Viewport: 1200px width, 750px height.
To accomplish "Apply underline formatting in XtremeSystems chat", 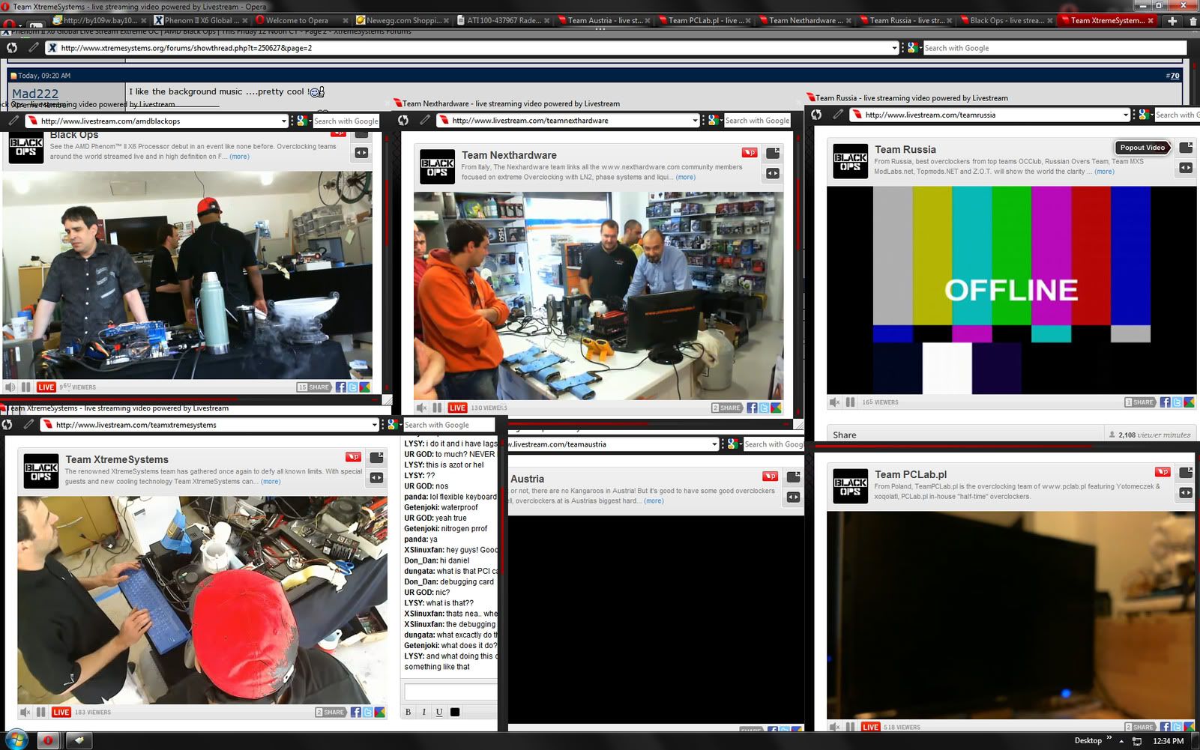I will coord(438,712).
